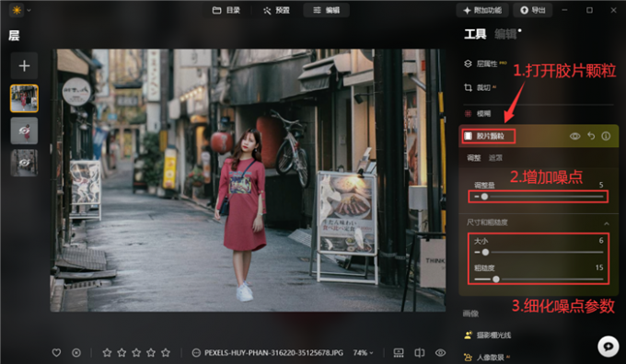Open the 胶片颗粒 tool info icon

tap(606, 136)
